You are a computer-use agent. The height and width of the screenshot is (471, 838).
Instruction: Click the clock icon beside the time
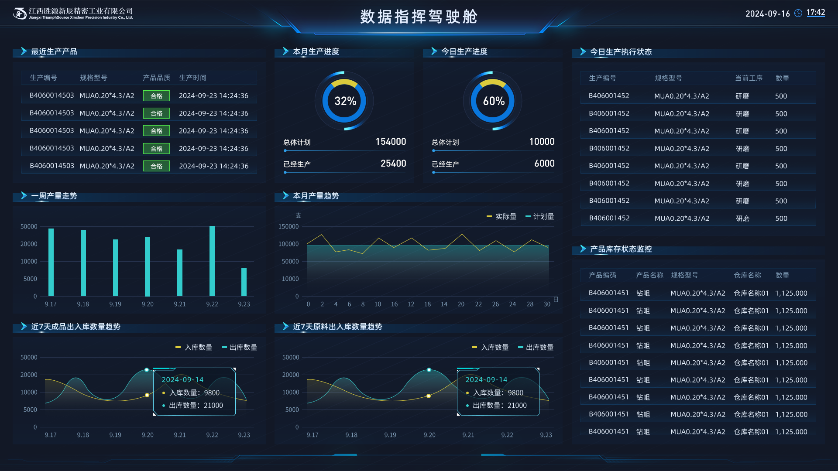(798, 13)
